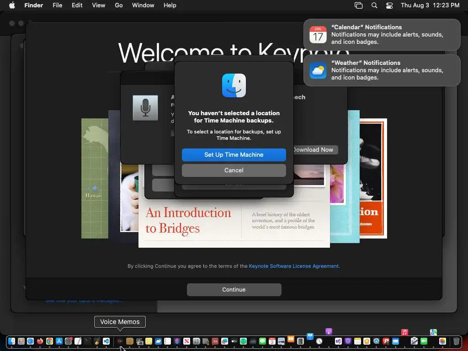Open the Trash in the Dock
468x351 pixels.
[457, 341]
